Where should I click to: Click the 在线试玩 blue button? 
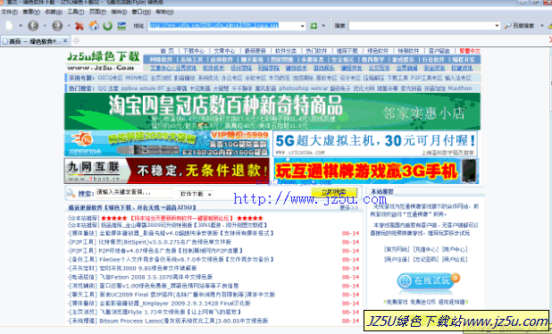click(x=427, y=280)
